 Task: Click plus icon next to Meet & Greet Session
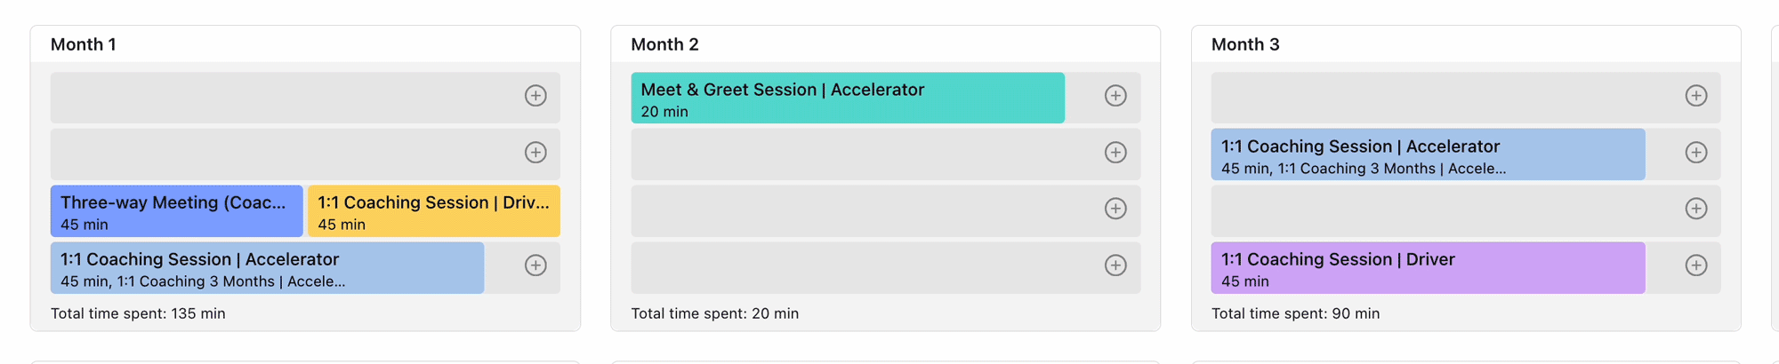[x=1115, y=96]
